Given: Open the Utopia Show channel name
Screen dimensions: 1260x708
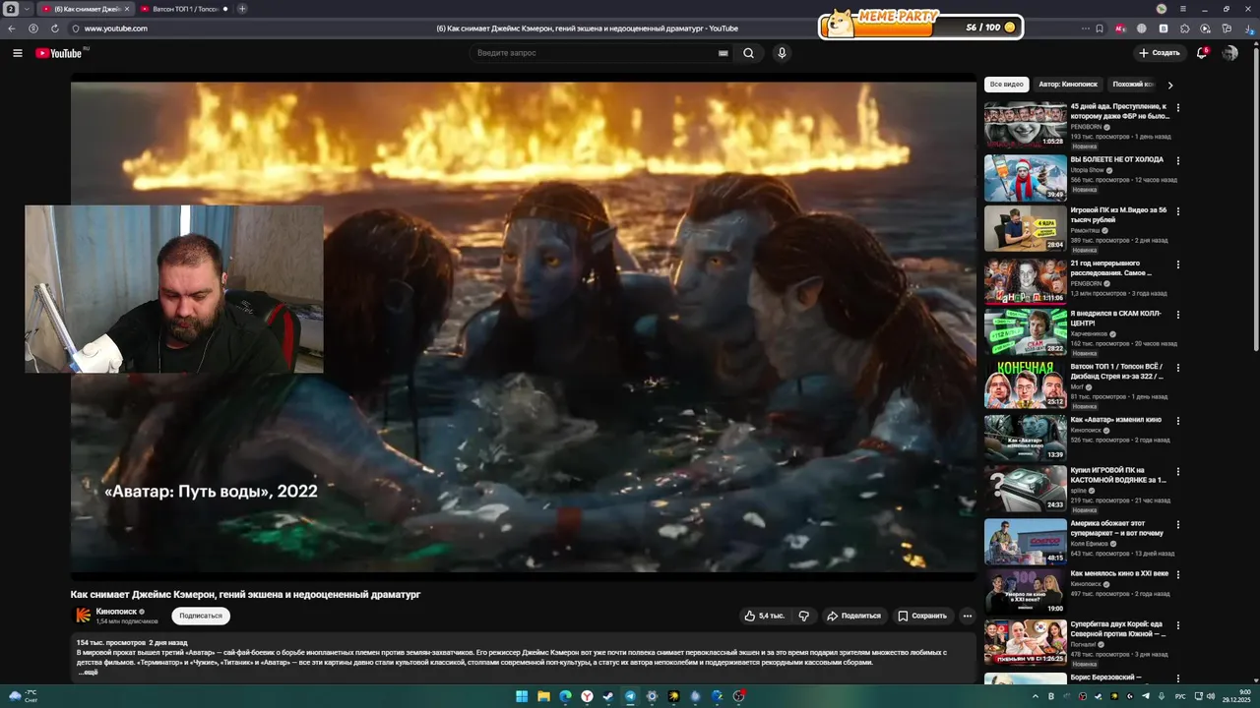Looking at the screenshot, I should click(1087, 170).
